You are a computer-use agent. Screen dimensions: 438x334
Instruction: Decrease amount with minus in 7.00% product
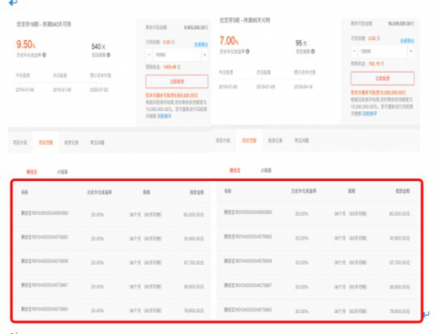(x=354, y=52)
